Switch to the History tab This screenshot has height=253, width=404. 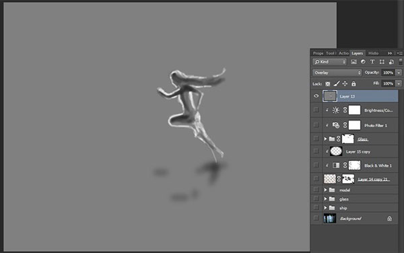point(373,53)
